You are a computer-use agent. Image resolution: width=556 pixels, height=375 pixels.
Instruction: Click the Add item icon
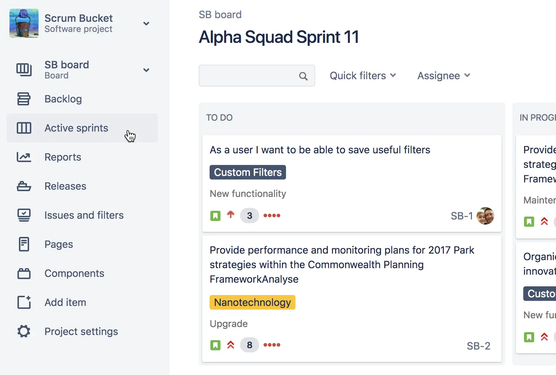pos(24,302)
